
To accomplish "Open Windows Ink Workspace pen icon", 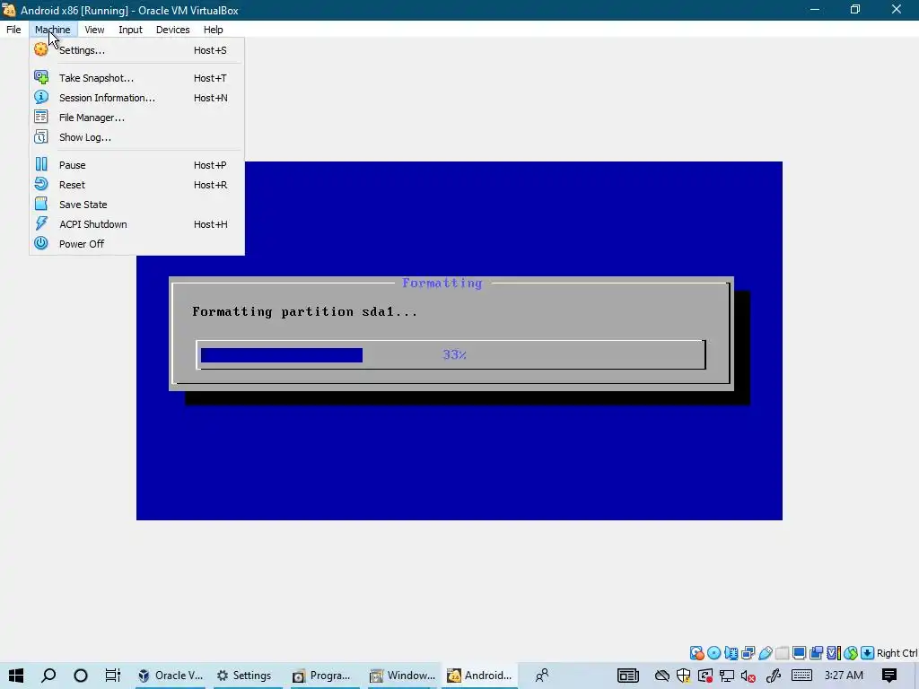I will coord(773,676).
